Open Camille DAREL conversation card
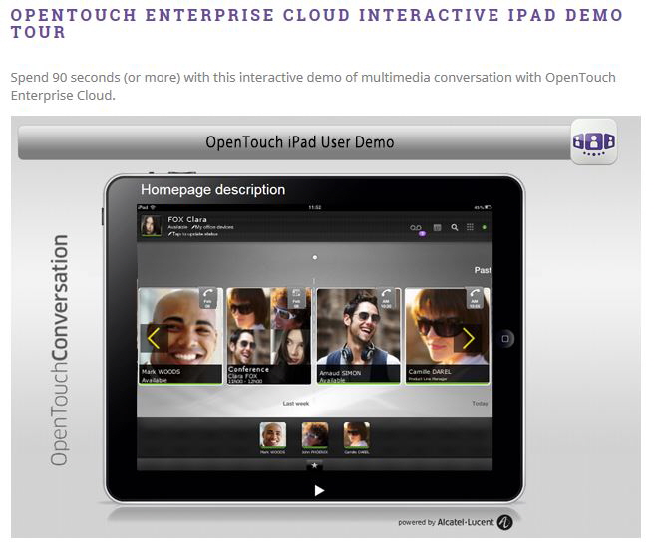This screenshot has width=654, height=547. click(448, 336)
